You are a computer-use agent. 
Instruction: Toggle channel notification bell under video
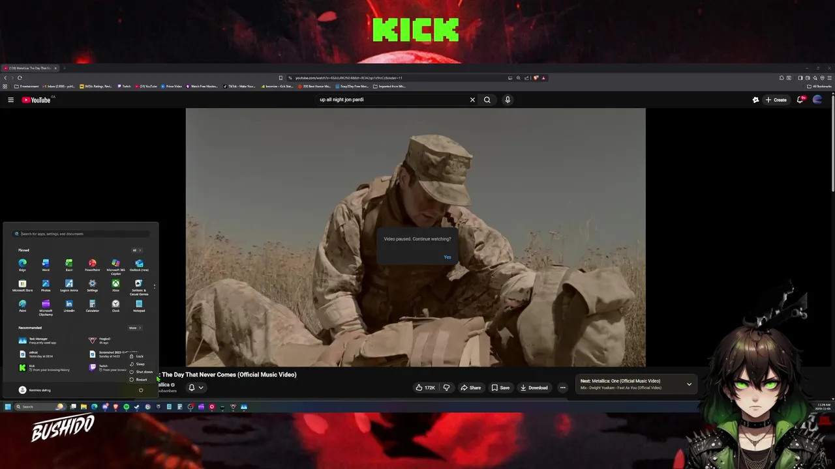click(x=192, y=388)
